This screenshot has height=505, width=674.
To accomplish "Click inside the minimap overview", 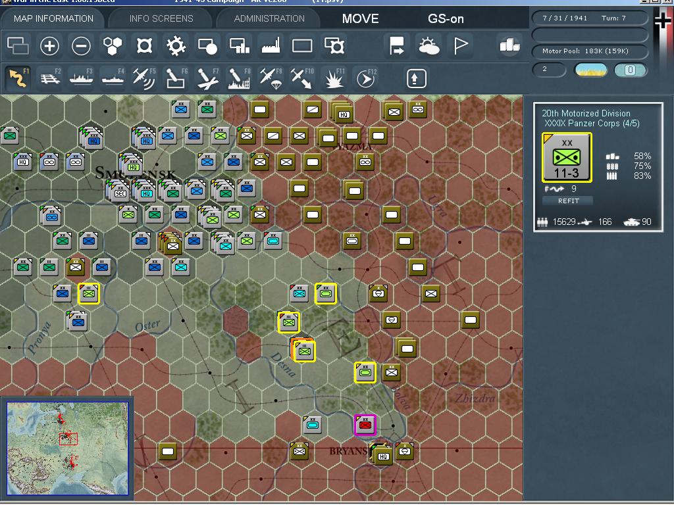I will (68, 448).
